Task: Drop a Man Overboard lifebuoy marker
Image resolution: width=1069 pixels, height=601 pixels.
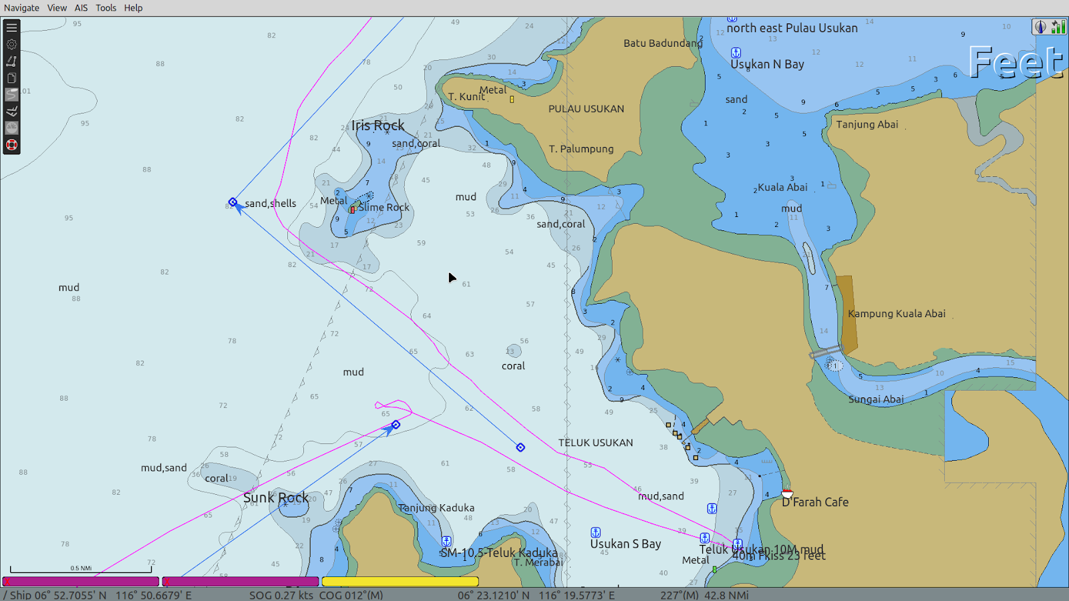Action: [x=11, y=145]
